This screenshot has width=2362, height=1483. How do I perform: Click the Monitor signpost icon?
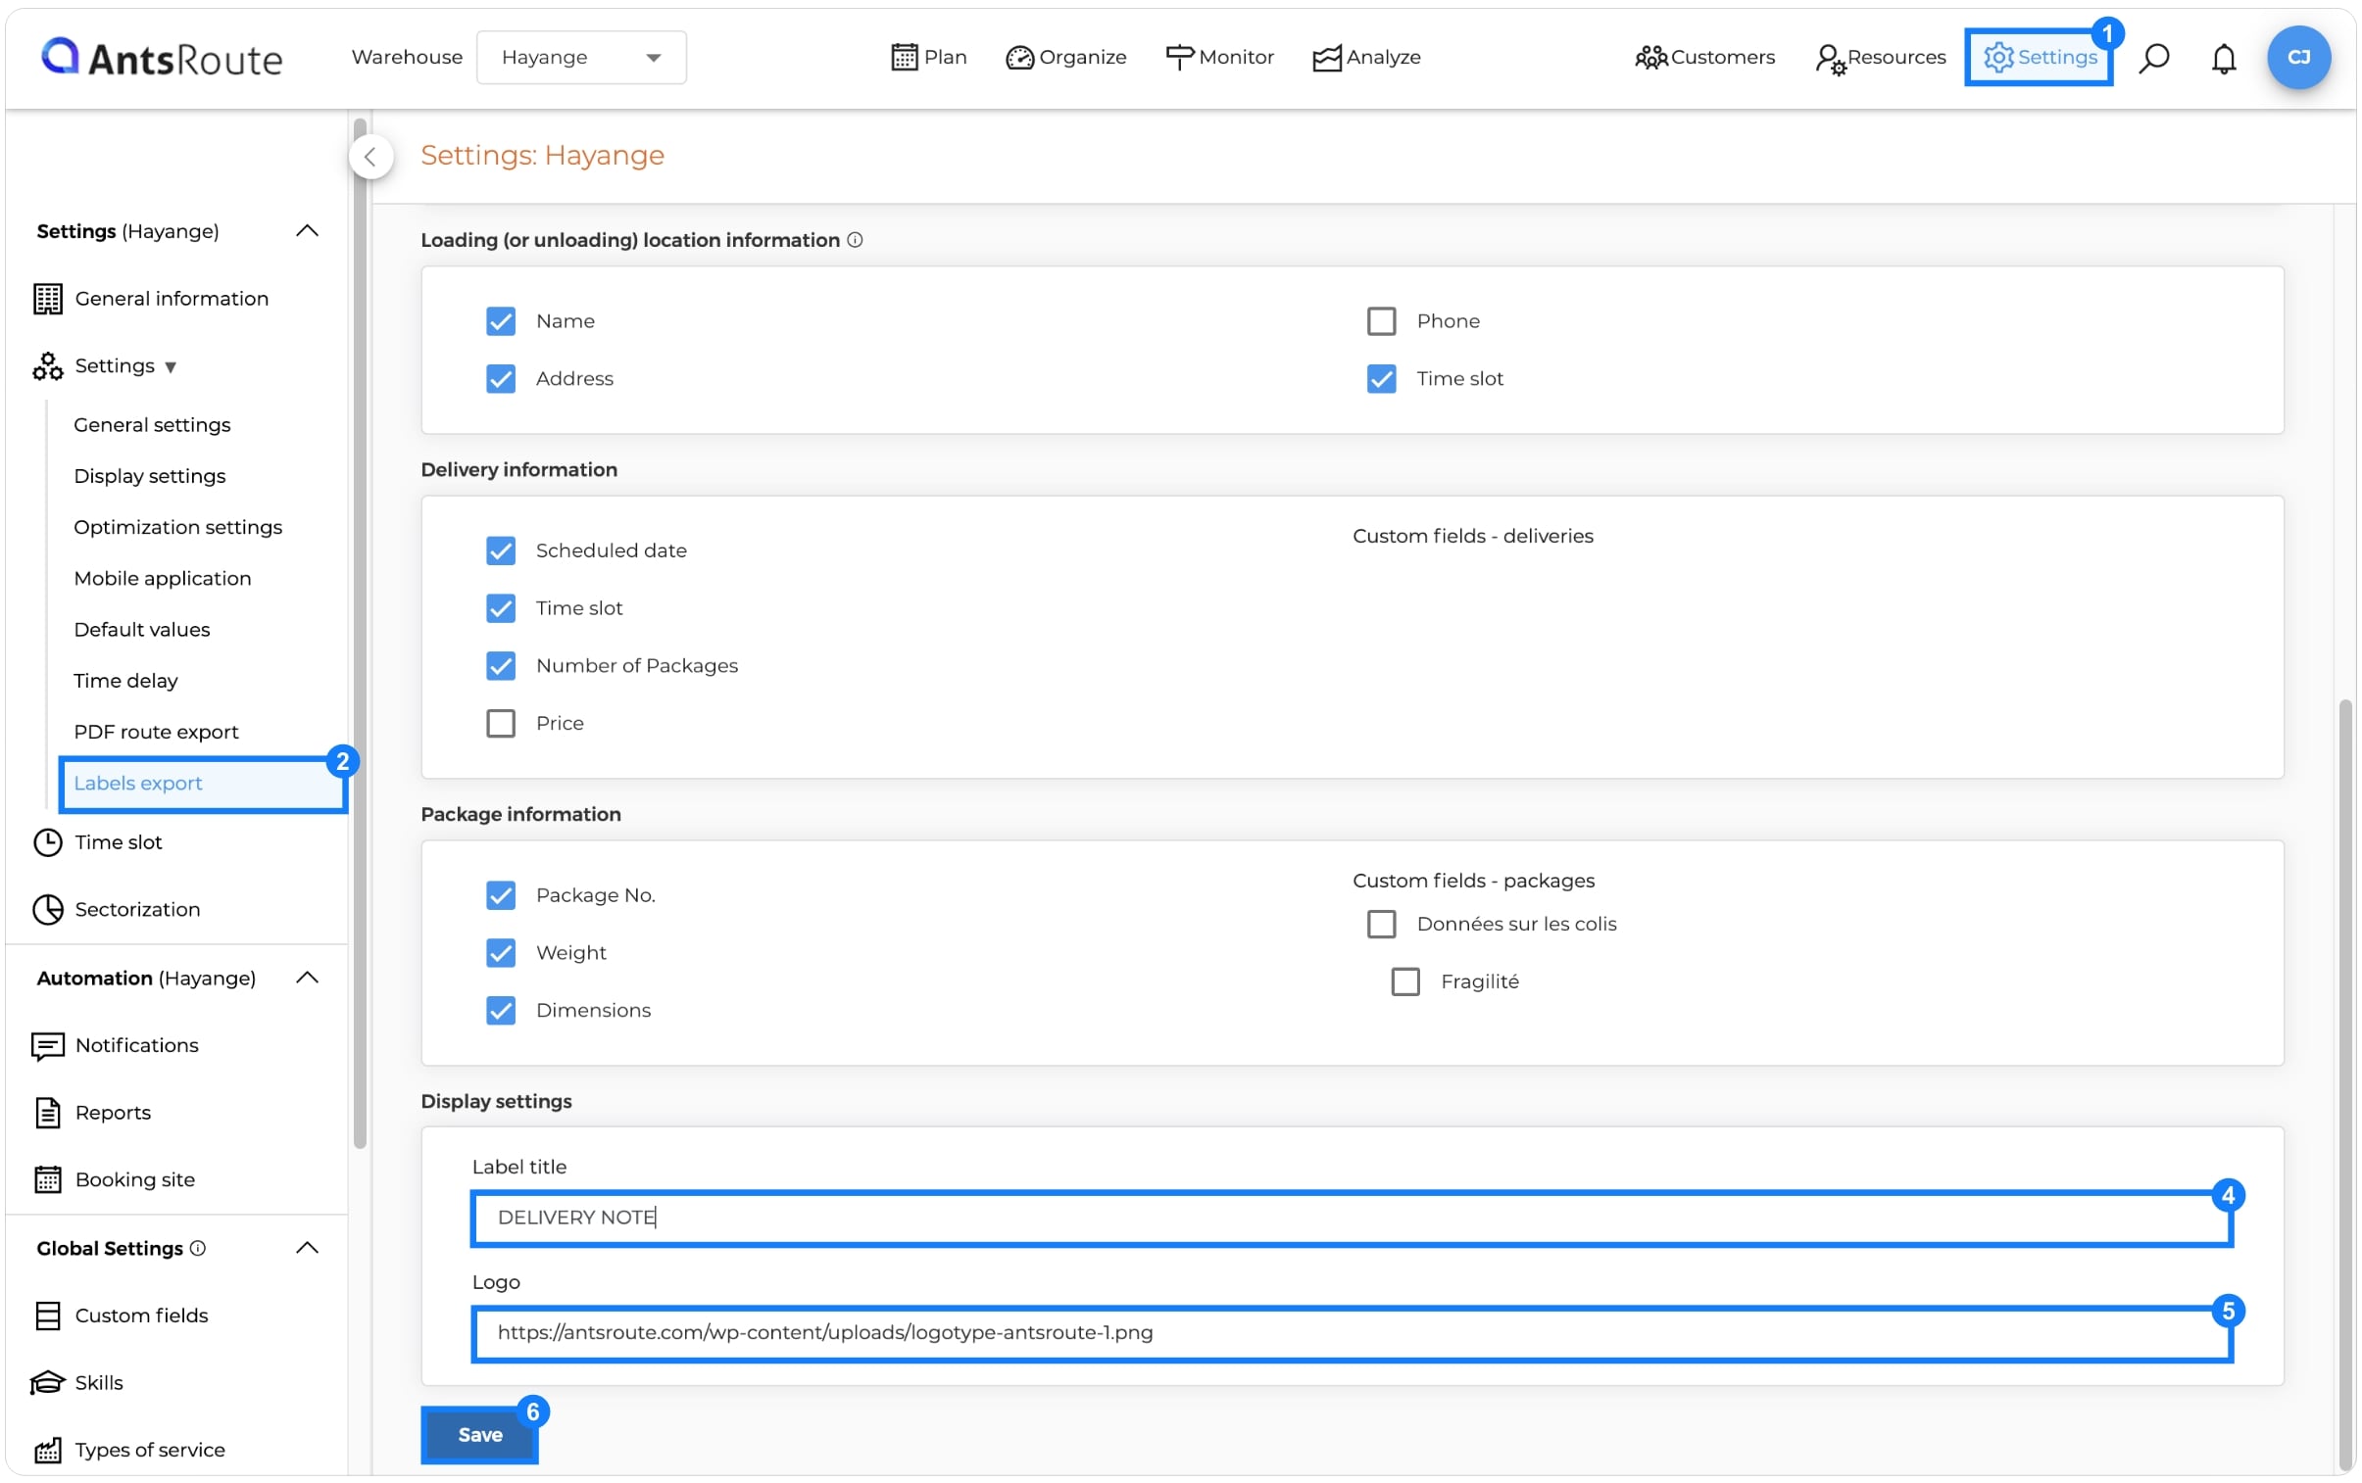(1179, 57)
